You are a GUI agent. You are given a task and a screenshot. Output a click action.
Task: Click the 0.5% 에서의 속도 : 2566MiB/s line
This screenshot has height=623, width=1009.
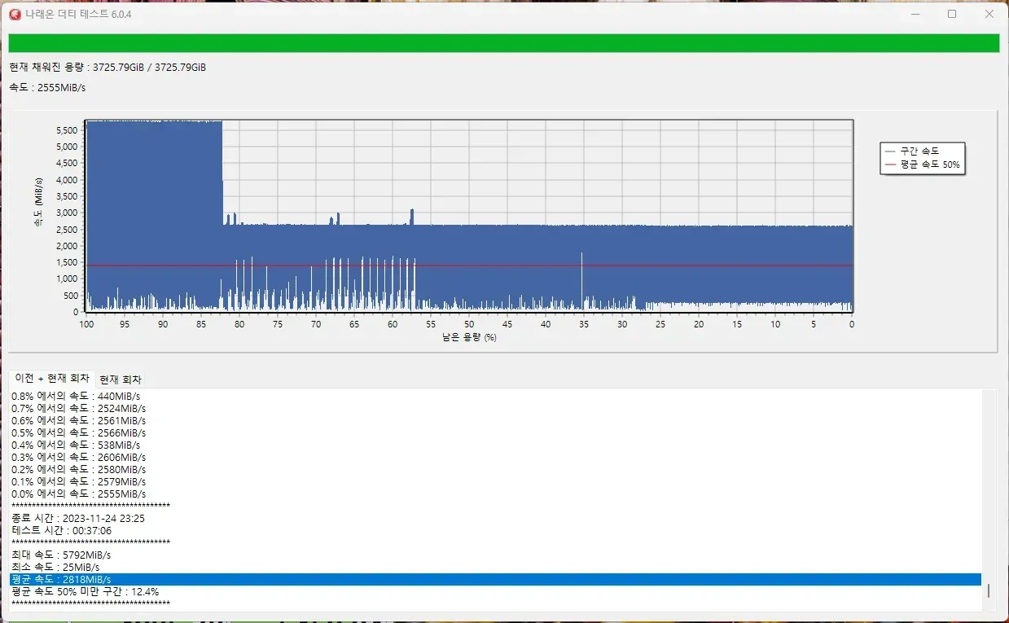pyautogui.click(x=79, y=432)
